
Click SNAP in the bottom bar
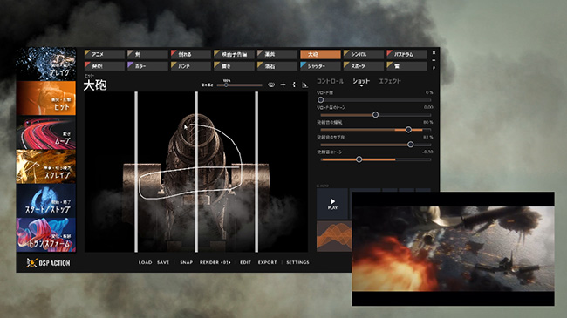pos(186,262)
